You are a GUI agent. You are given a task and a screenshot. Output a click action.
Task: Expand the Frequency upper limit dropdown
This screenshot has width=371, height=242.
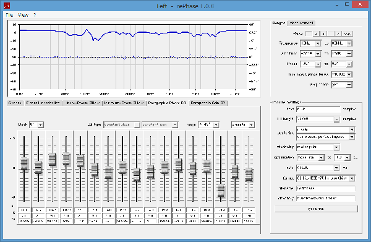tap(349, 43)
